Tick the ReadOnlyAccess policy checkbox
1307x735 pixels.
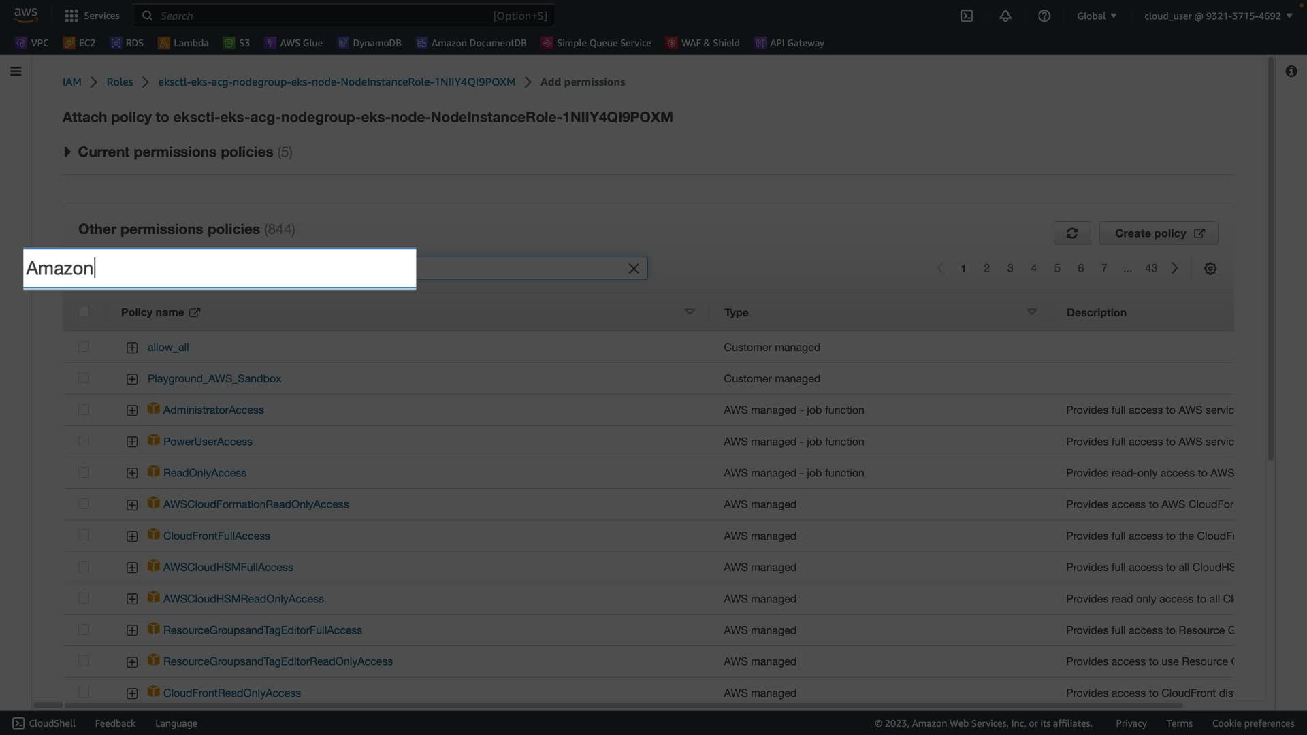84,473
